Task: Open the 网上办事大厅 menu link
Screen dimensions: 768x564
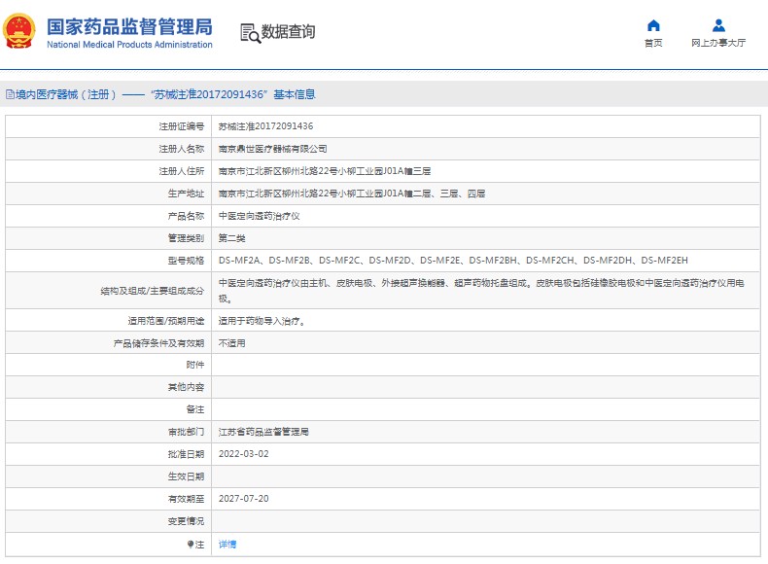Action: [718, 44]
